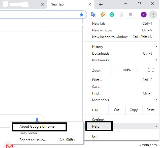
Task: Open the purple S profile avatar
Action: (x=144, y=15)
